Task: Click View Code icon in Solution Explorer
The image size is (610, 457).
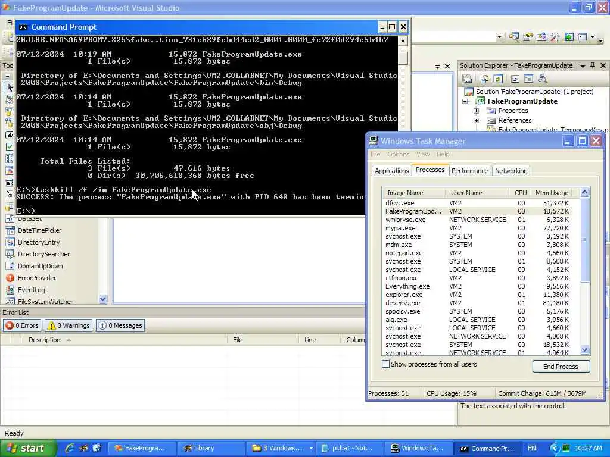Action: point(515,79)
